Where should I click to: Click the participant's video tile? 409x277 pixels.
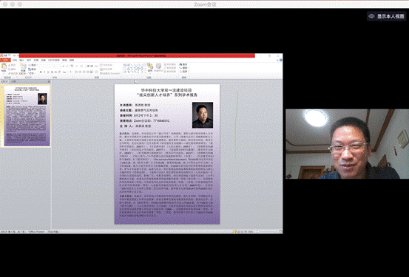(347, 144)
